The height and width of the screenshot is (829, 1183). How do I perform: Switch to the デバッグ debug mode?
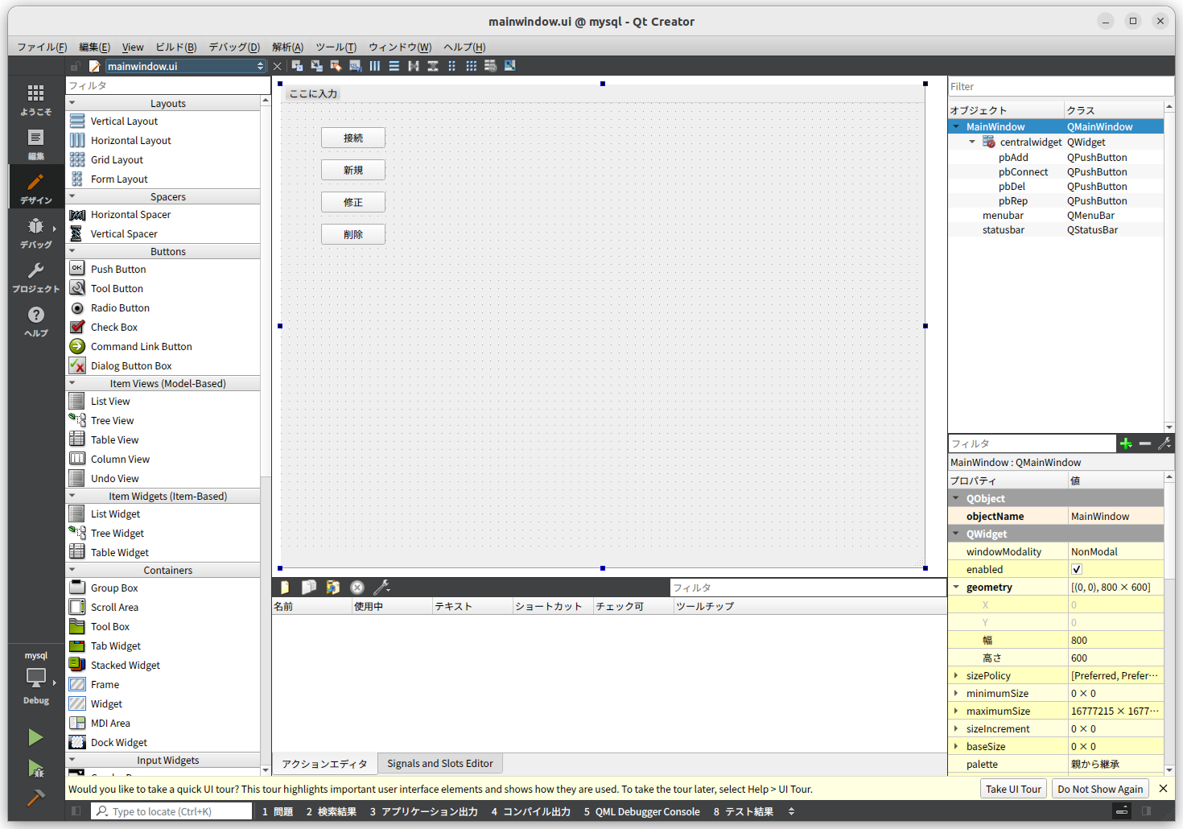pos(35,233)
